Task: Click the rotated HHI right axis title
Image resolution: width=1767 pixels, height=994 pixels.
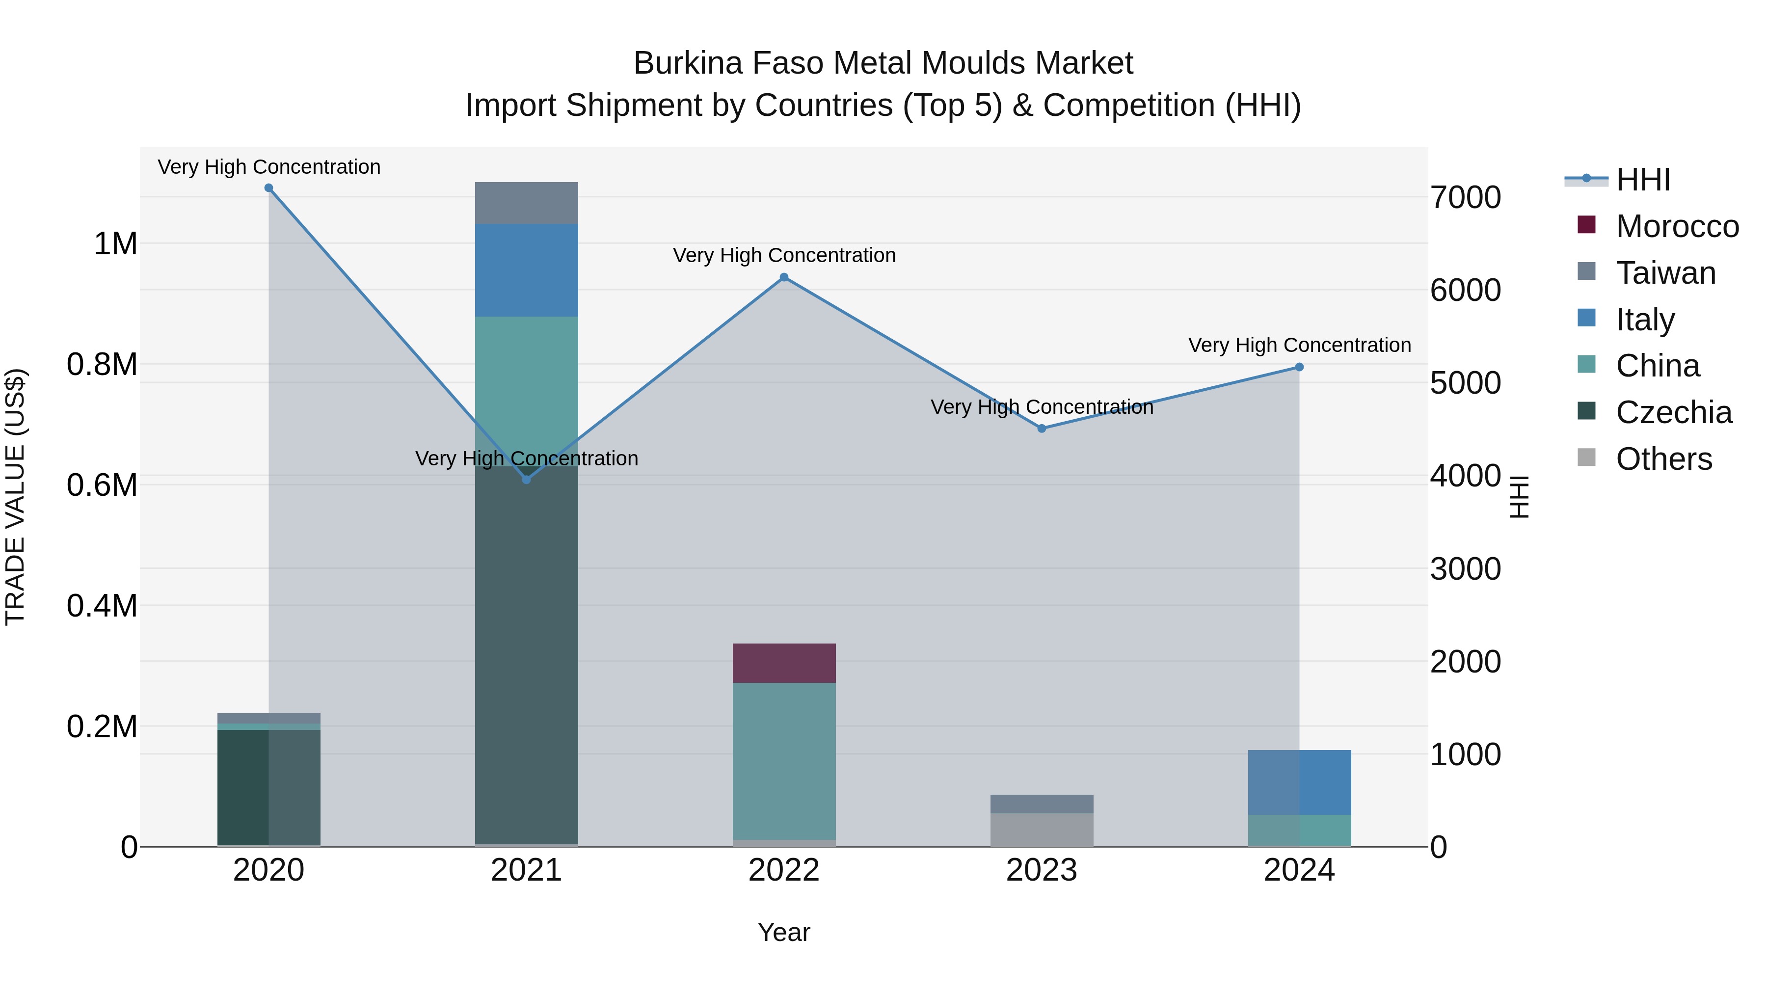Action: pyautogui.click(x=1520, y=497)
